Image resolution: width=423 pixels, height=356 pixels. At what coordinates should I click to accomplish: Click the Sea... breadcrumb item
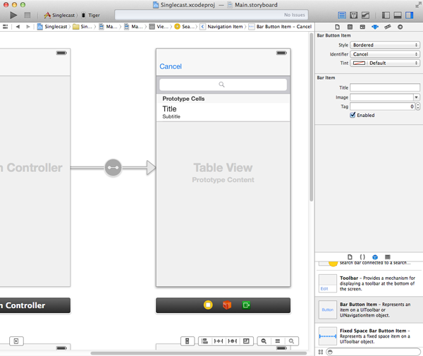pyautogui.click(x=185, y=26)
